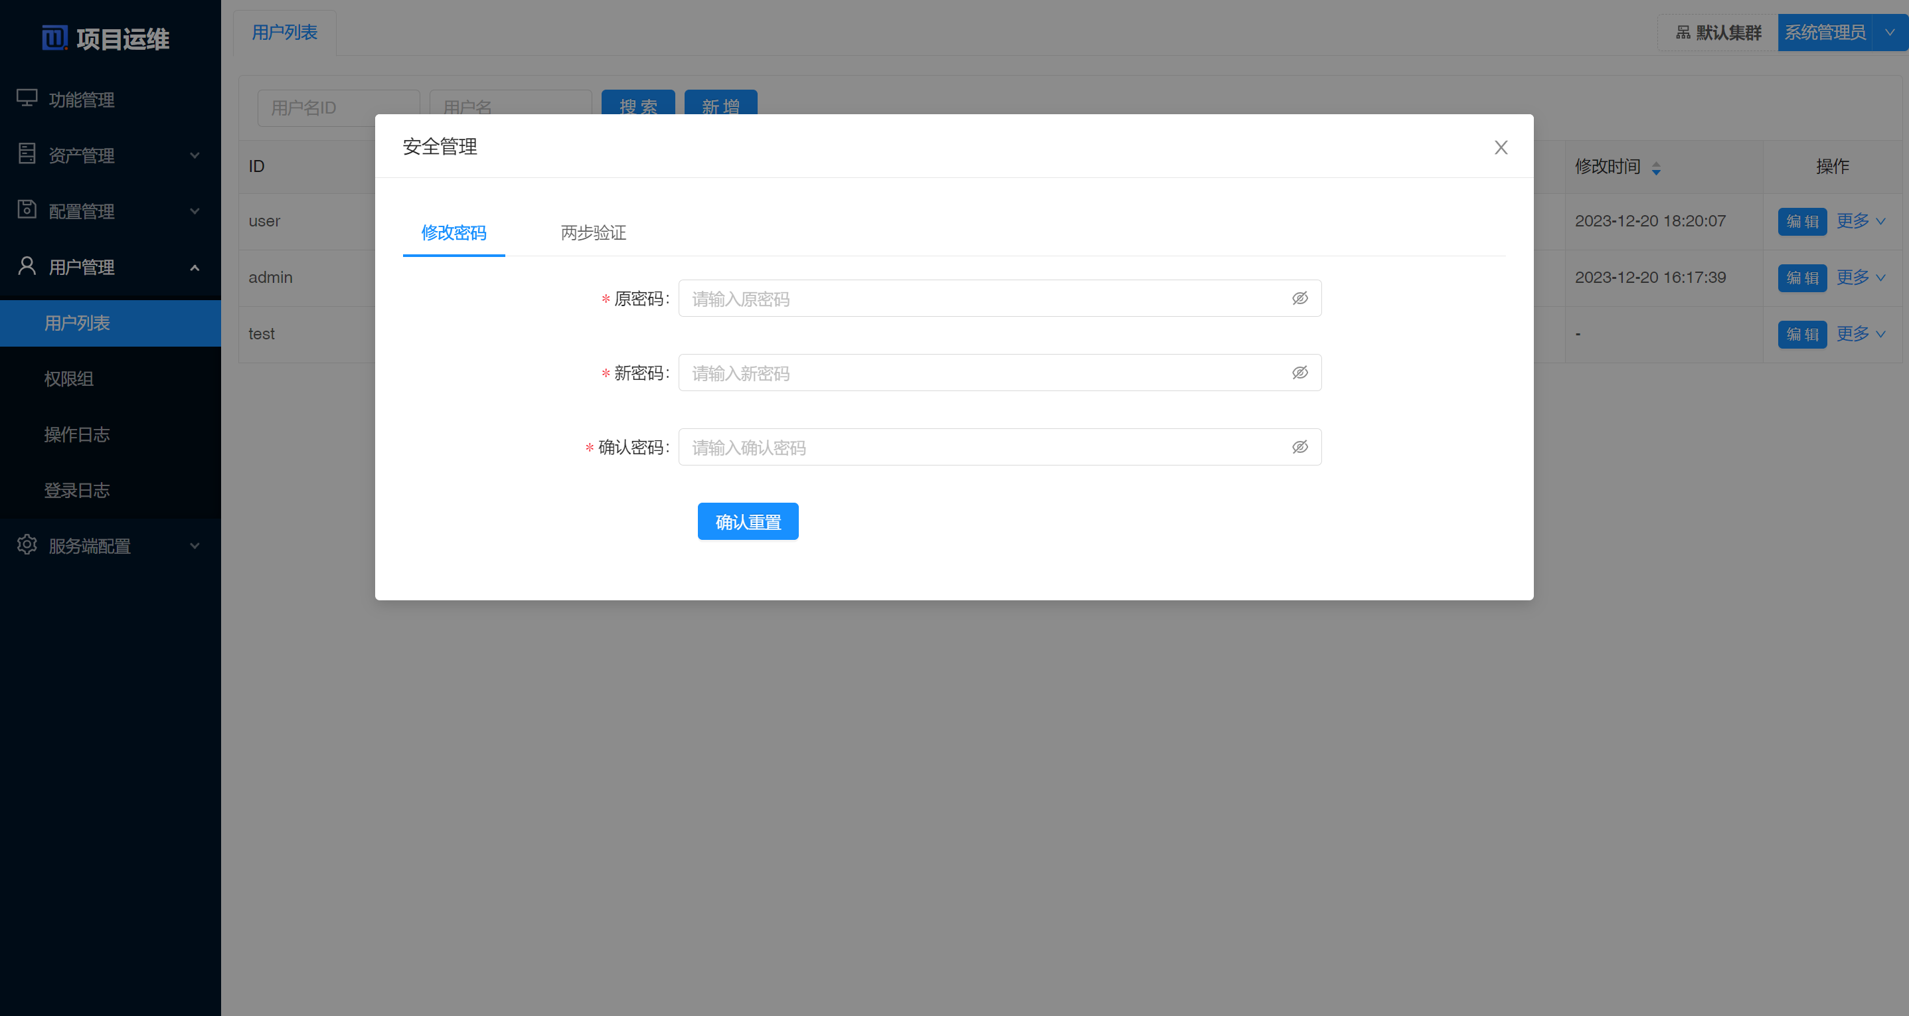The image size is (1909, 1016).
Task: Click the 用户管理 person icon
Action: (x=27, y=266)
